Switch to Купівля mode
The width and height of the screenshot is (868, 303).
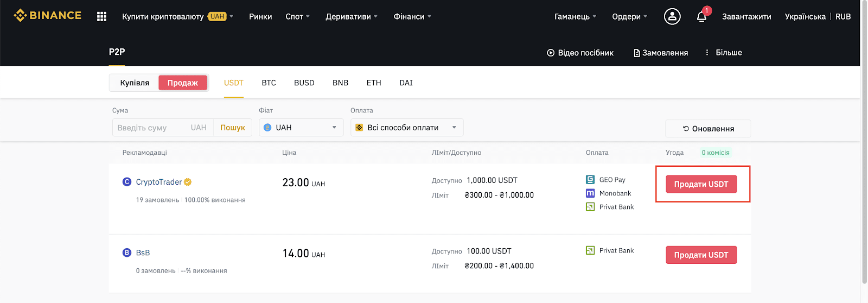[135, 83]
